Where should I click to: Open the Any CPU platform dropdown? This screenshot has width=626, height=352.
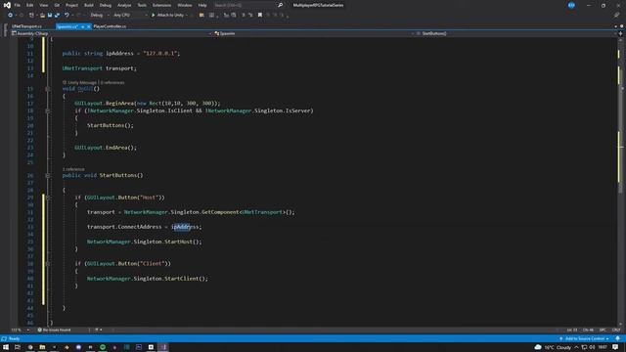tap(130, 16)
